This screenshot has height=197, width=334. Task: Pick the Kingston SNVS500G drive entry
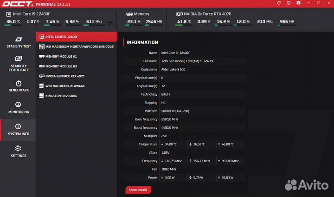[x=76, y=96]
